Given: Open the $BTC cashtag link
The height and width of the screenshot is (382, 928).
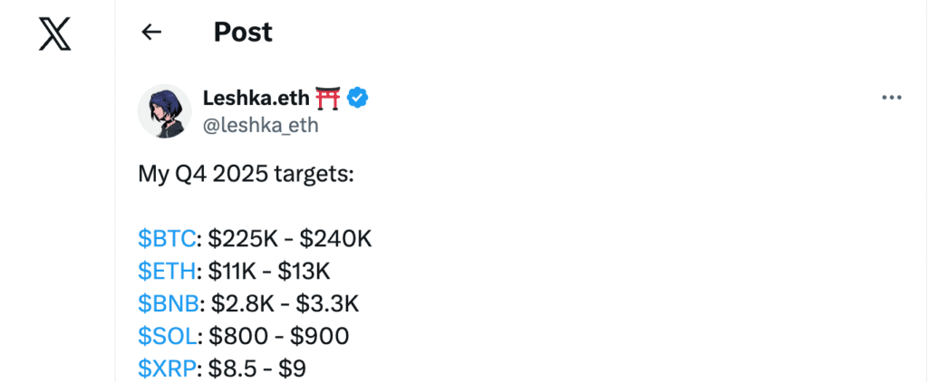Looking at the screenshot, I should click(167, 238).
